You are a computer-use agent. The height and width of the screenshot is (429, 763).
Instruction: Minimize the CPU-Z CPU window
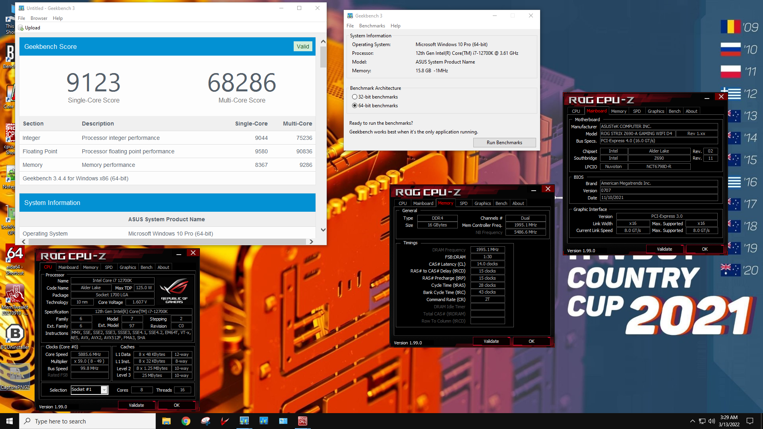179,254
